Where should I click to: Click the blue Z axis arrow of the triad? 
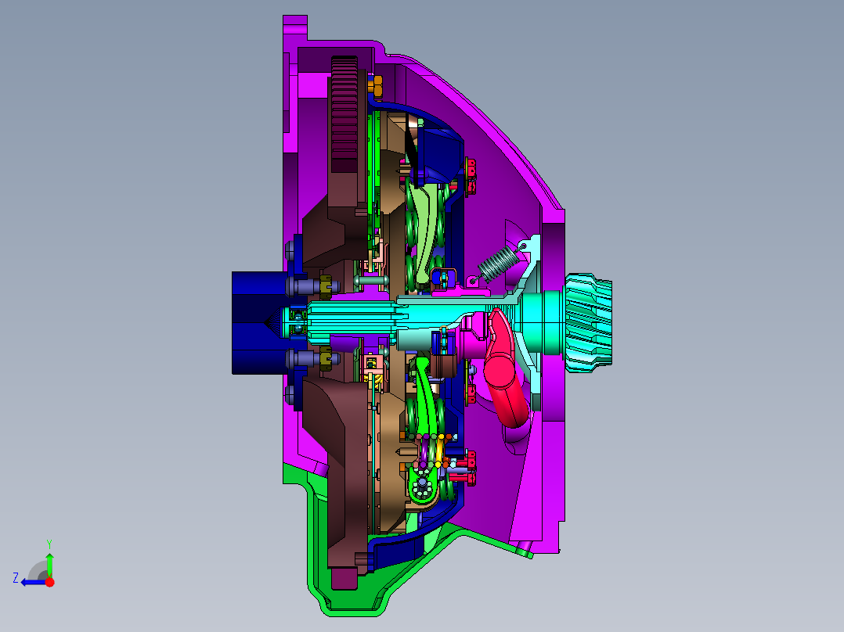32,583
